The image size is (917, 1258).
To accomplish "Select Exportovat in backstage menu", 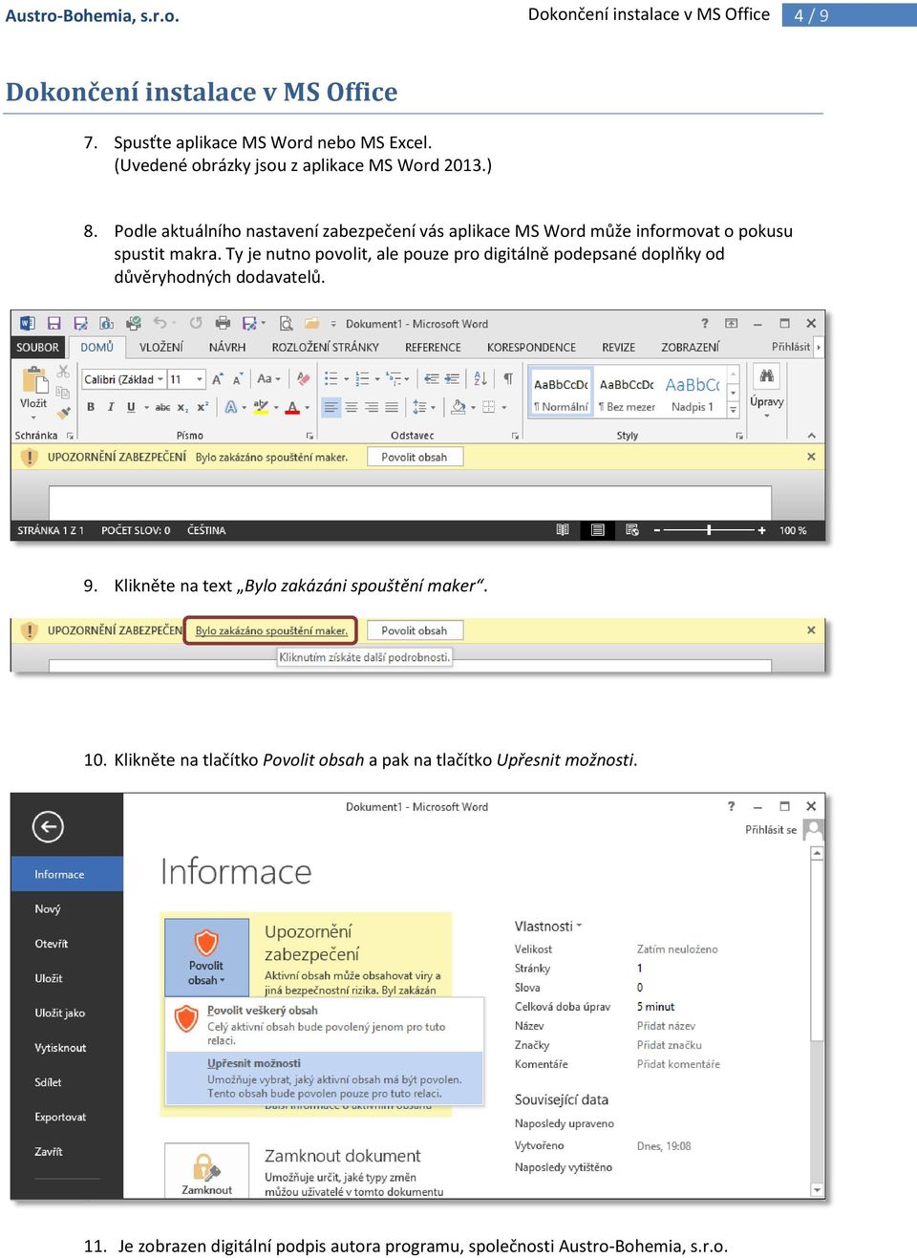I will [x=60, y=1118].
